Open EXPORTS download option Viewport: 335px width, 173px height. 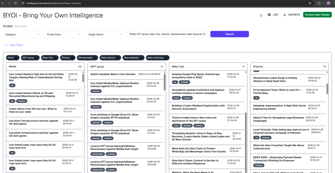click(x=291, y=15)
